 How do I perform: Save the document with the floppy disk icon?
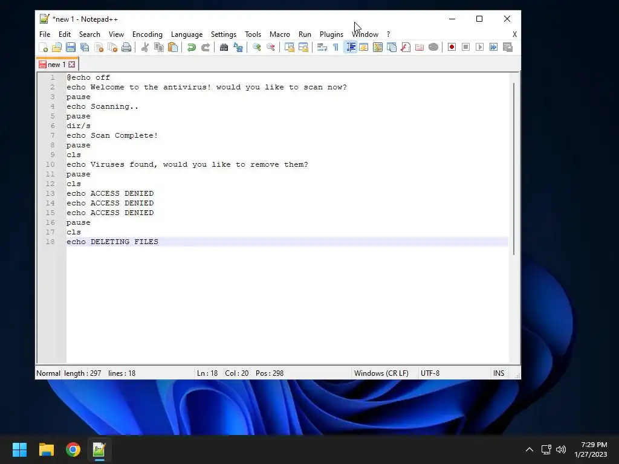71,47
